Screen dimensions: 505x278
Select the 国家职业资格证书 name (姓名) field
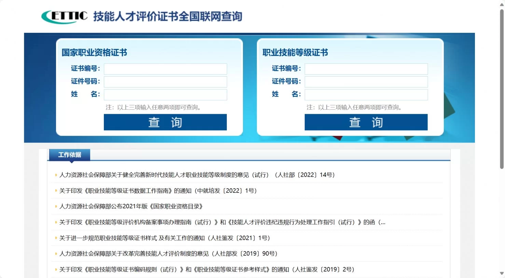(x=165, y=95)
